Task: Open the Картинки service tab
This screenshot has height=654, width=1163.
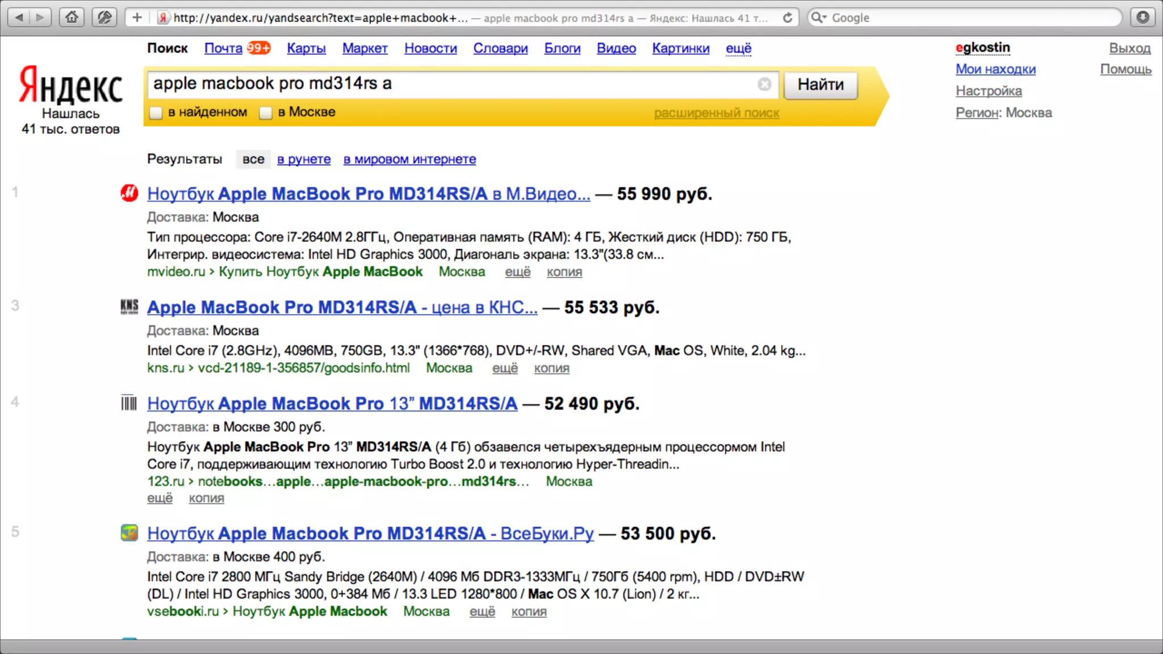Action: tap(680, 48)
